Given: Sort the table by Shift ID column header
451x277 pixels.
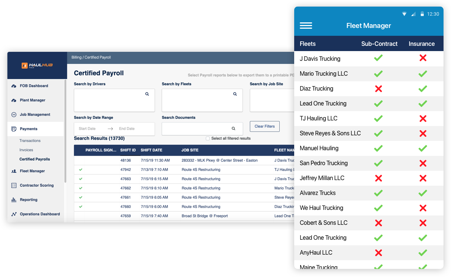Looking at the screenshot, I should (128, 150).
